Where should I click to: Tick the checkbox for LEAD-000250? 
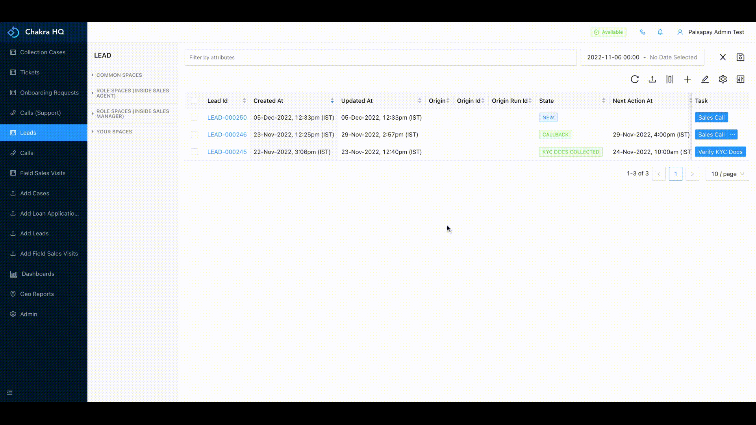tap(195, 118)
